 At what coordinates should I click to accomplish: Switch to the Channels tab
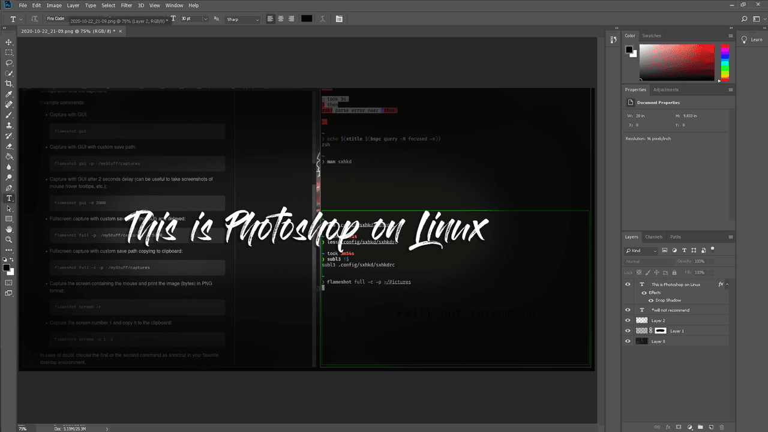[x=654, y=237]
